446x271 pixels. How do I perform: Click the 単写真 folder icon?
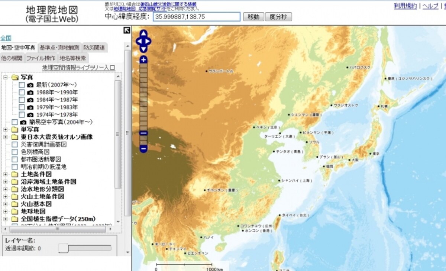point(15,130)
